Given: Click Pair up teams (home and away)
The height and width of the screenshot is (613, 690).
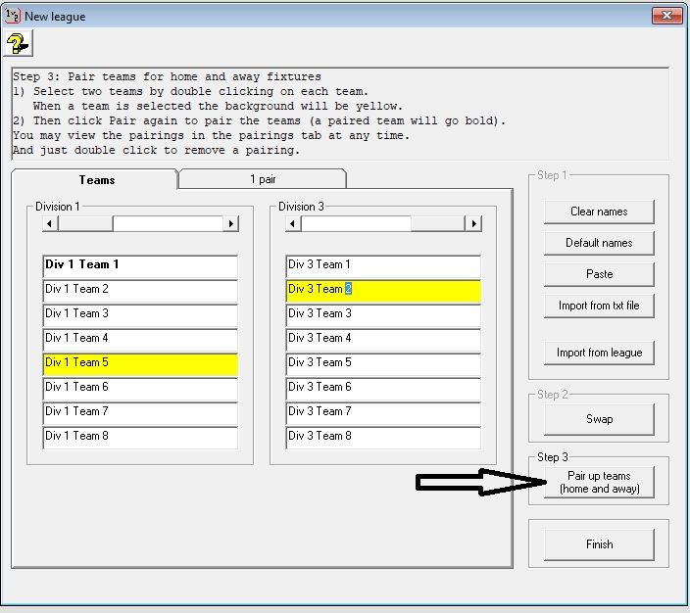Looking at the screenshot, I should pyautogui.click(x=599, y=482).
